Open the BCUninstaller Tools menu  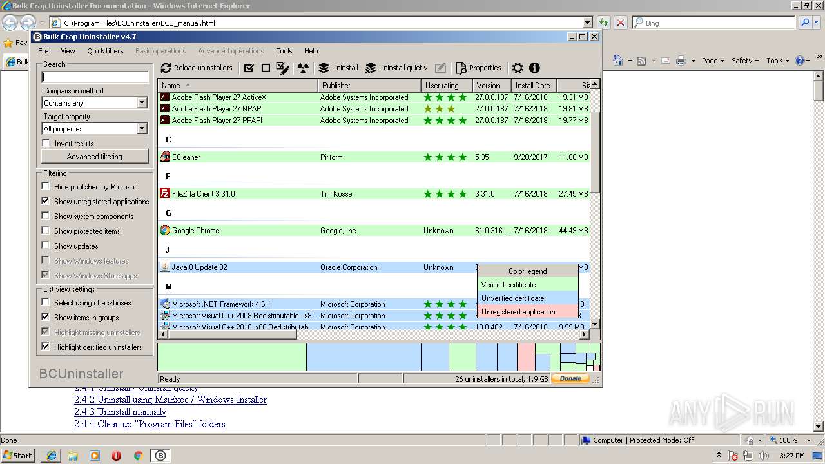point(284,51)
